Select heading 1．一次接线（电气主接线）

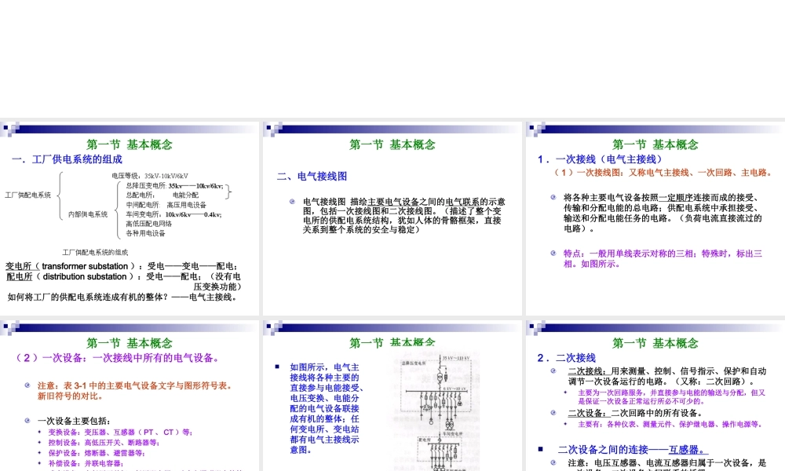(601, 159)
